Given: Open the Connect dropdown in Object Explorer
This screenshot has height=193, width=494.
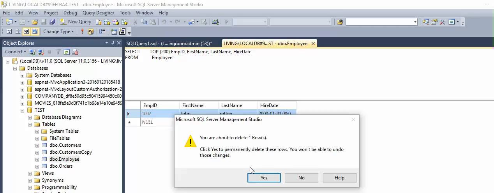Looking at the screenshot, I should pos(16,52).
